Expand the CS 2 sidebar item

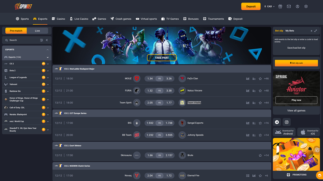pos(48,64)
